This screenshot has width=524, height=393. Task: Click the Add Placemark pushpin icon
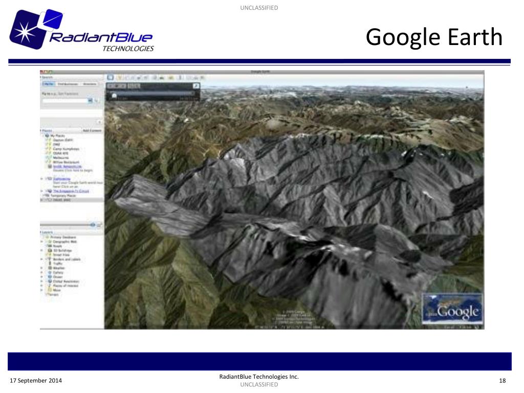pyautogui.click(x=120, y=78)
